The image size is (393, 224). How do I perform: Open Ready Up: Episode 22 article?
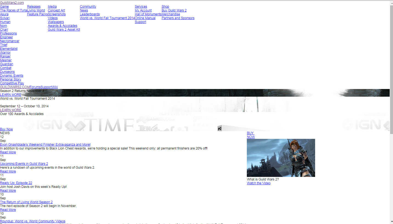click(16, 183)
